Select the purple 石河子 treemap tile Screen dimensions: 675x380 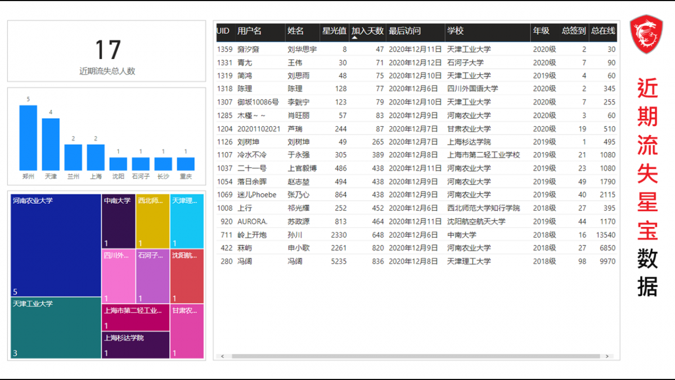point(153,276)
